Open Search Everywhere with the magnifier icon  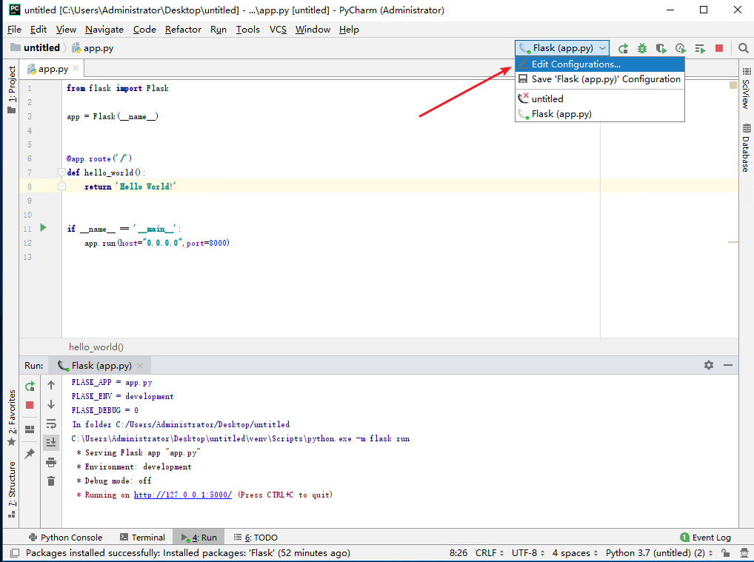[x=744, y=47]
